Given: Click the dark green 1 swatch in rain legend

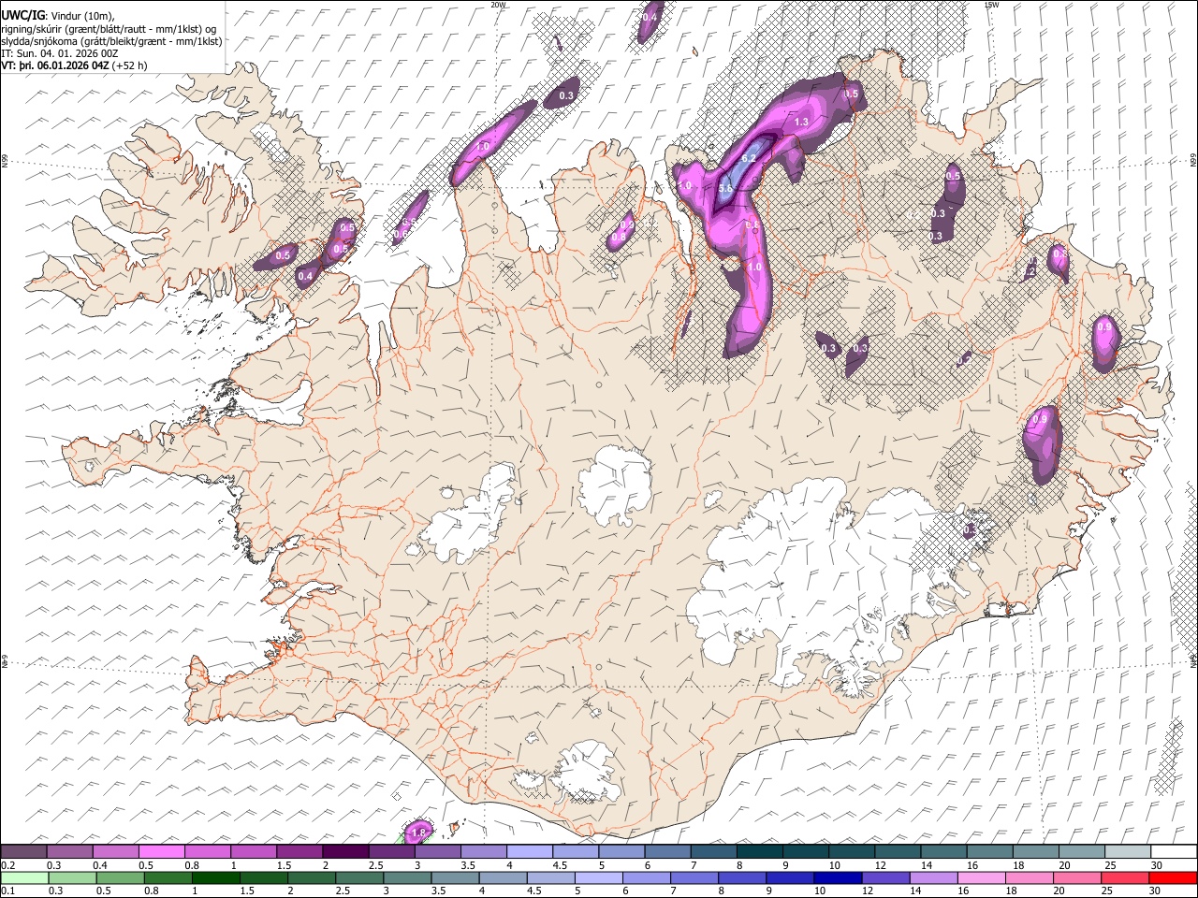Looking at the screenshot, I should click(x=216, y=877).
